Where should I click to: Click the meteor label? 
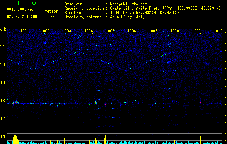(x=51, y=11)
